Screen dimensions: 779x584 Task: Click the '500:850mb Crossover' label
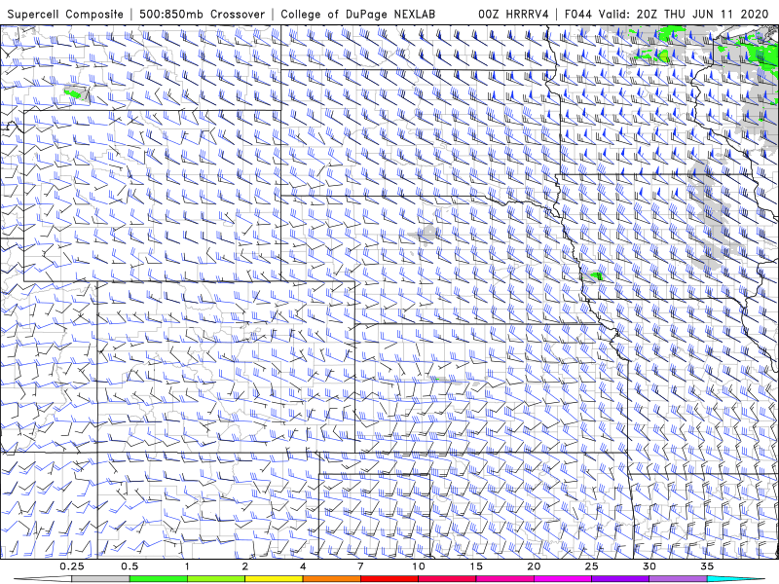pyautogui.click(x=203, y=15)
